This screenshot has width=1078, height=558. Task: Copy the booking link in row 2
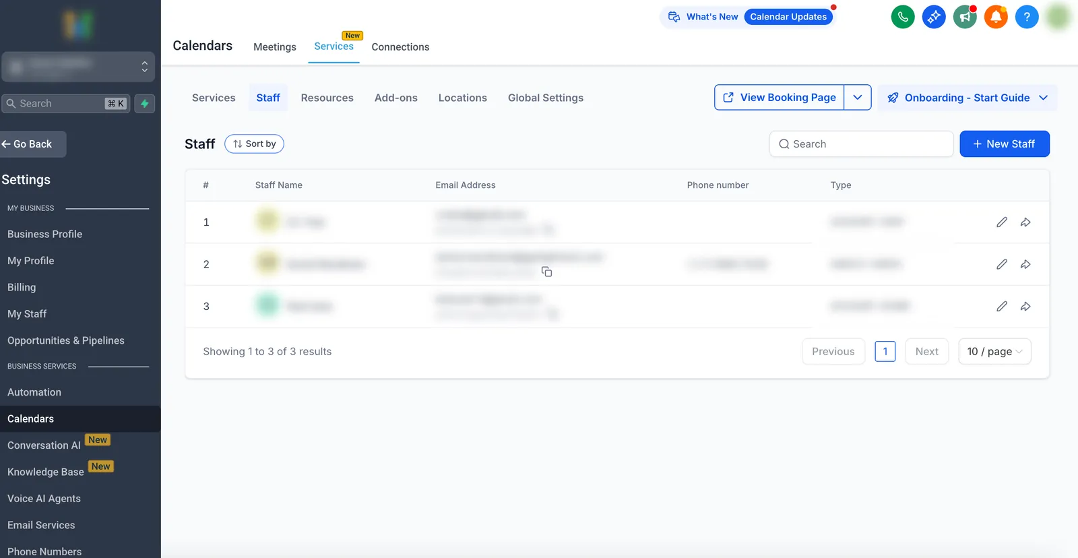(x=547, y=272)
